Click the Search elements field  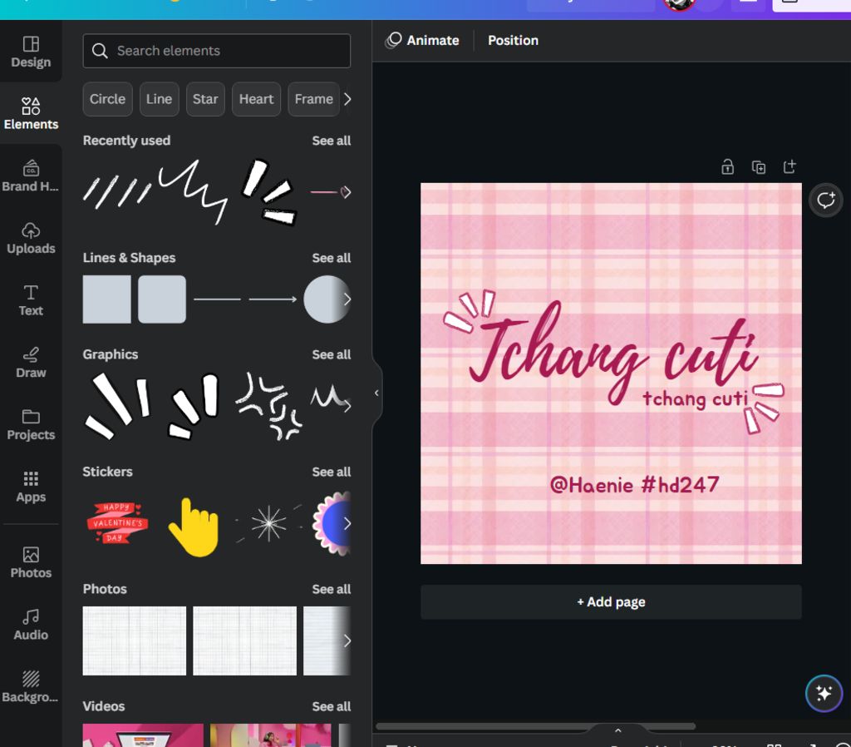[x=216, y=51]
